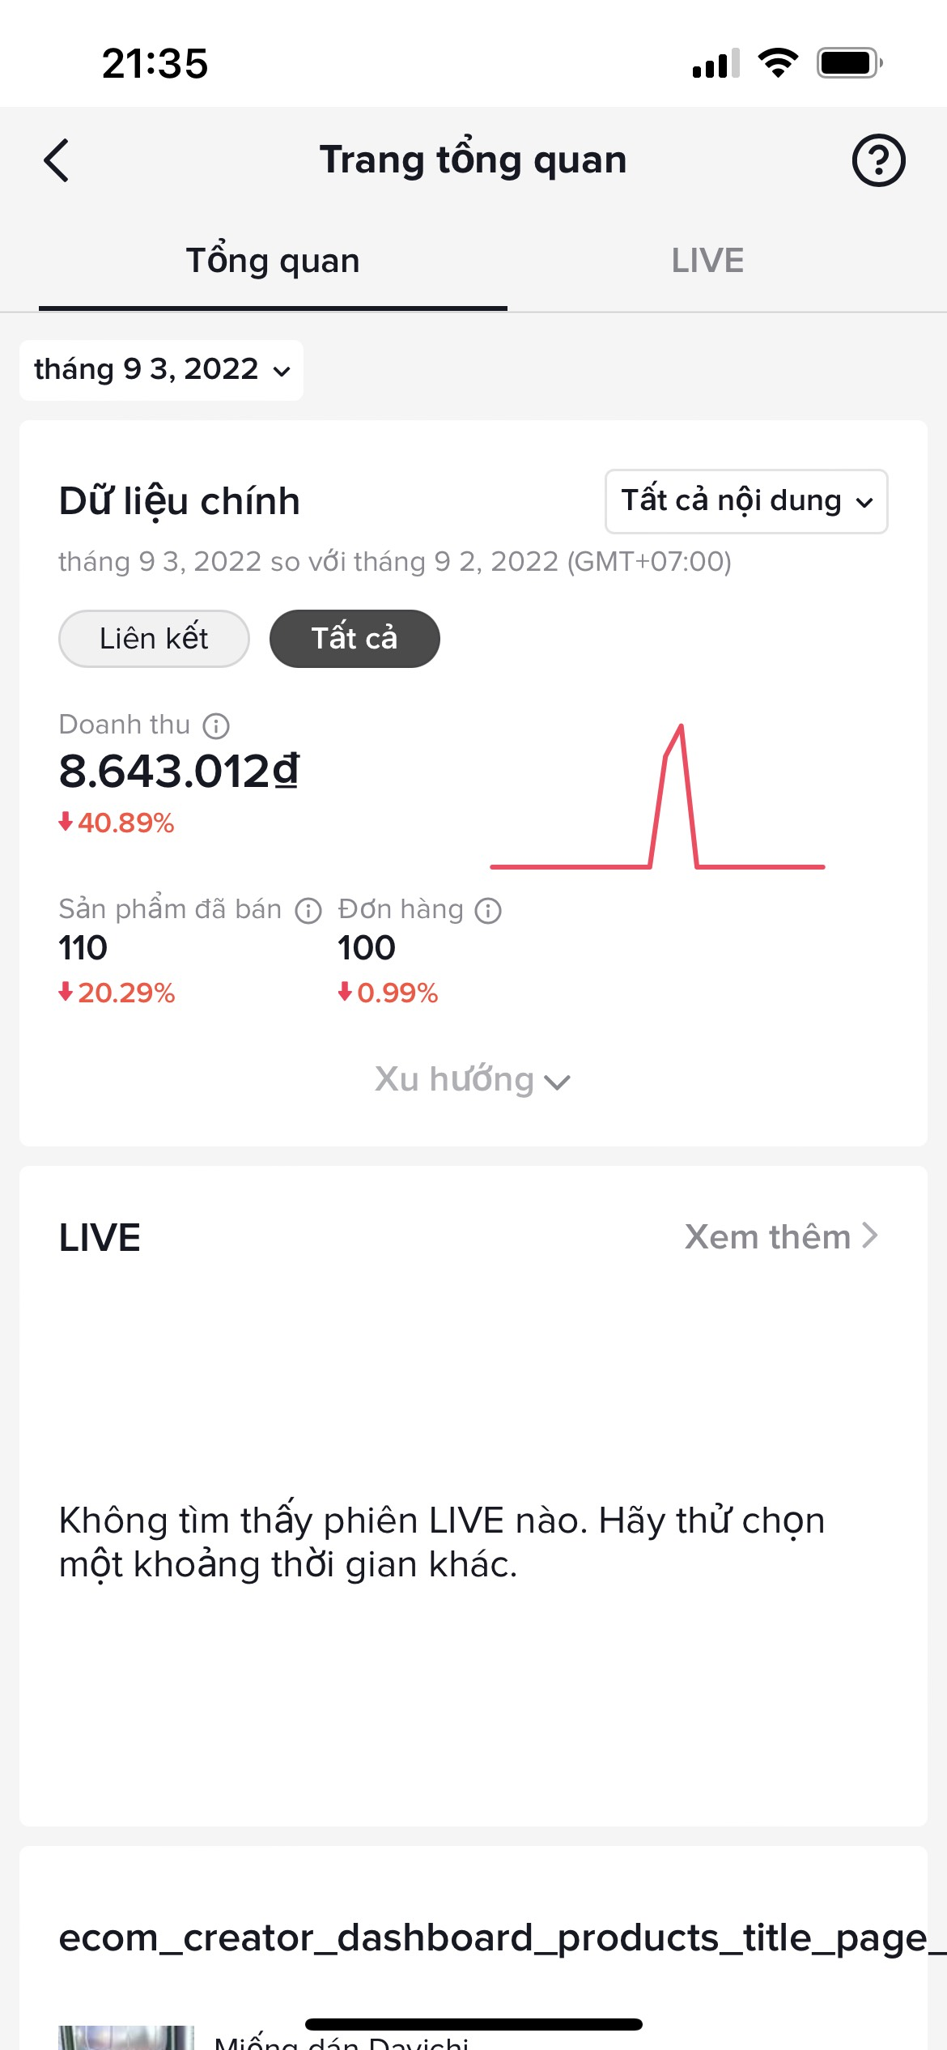The height and width of the screenshot is (2050, 947).
Task: Open the Tất cả nội dung dropdown
Action: [x=746, y=501]
